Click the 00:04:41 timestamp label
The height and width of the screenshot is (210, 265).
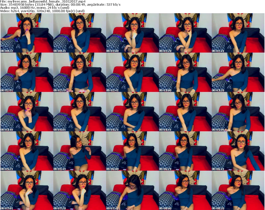point(165,130)
